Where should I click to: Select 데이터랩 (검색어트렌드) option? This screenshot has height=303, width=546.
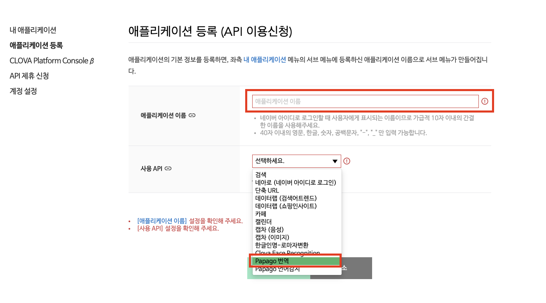(x=297, y=198)
